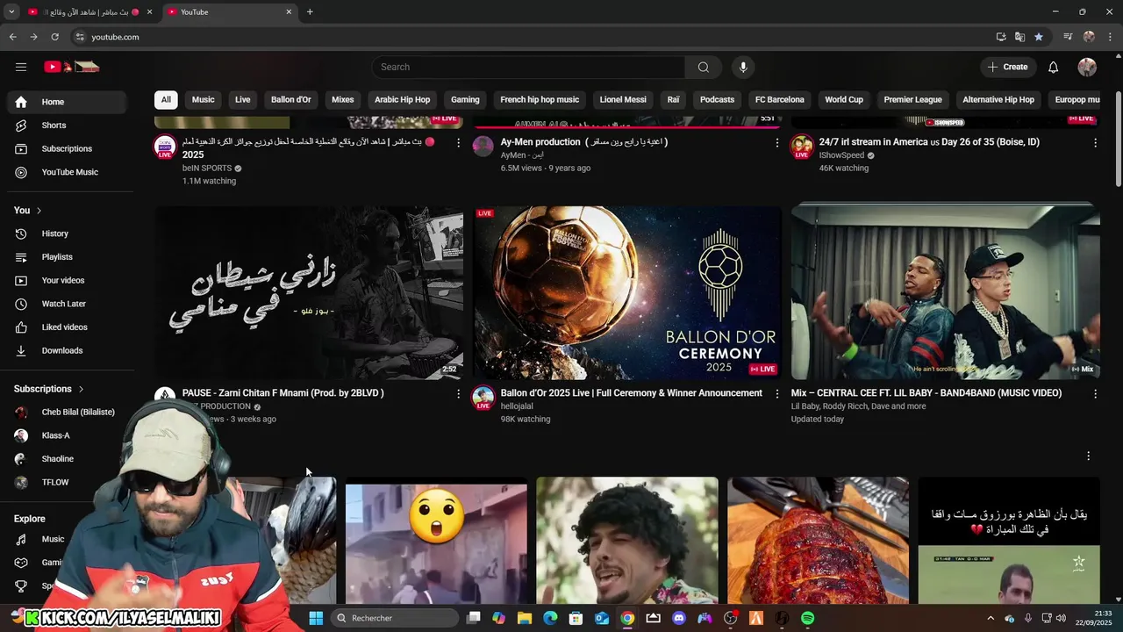Select the Gaming filter chip

[465, 100]
